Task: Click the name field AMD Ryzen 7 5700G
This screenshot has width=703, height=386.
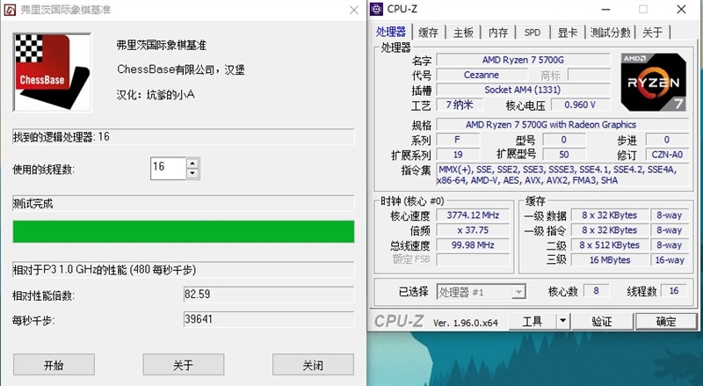Action: [523, 60]
